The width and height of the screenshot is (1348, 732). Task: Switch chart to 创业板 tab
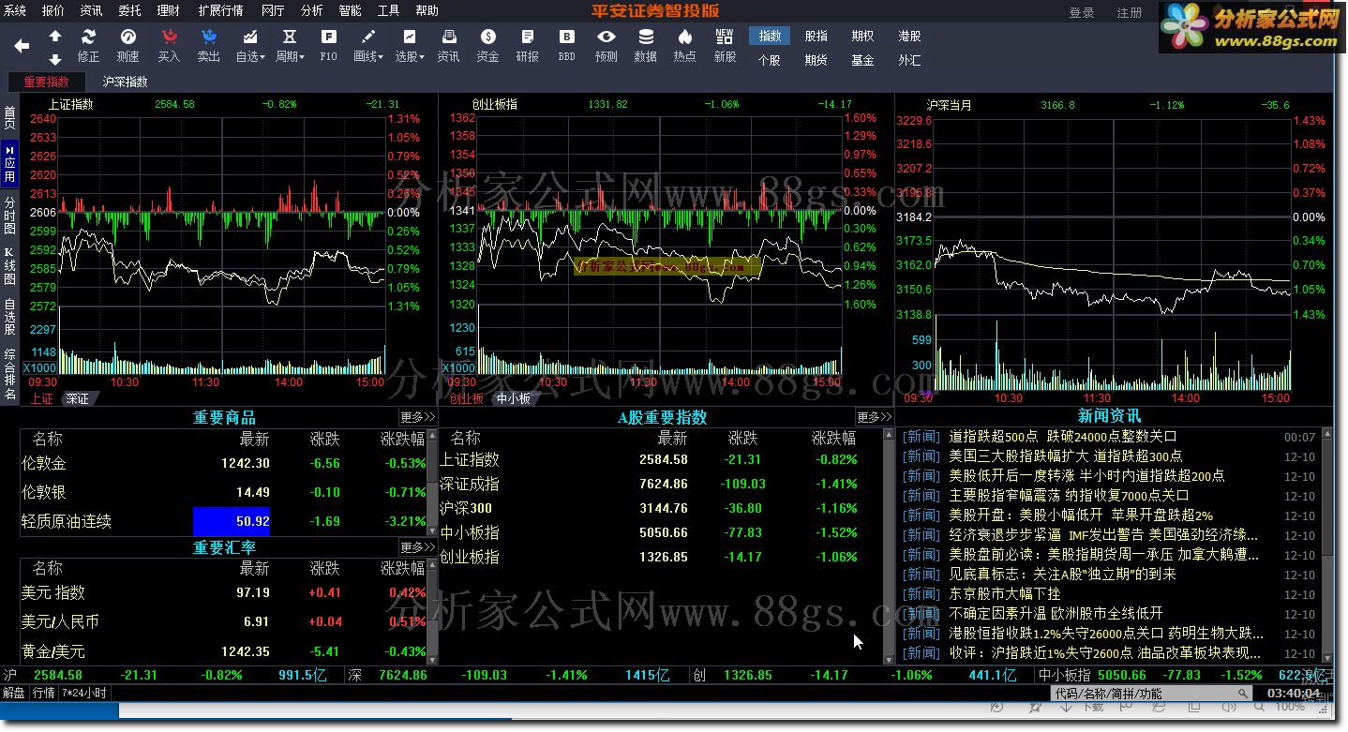point(467,398)
